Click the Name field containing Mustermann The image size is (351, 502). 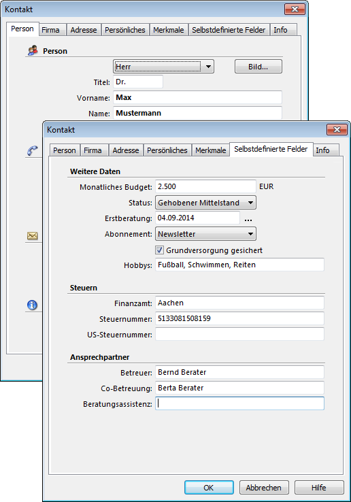pyautogui.click(x=197, y=113)
